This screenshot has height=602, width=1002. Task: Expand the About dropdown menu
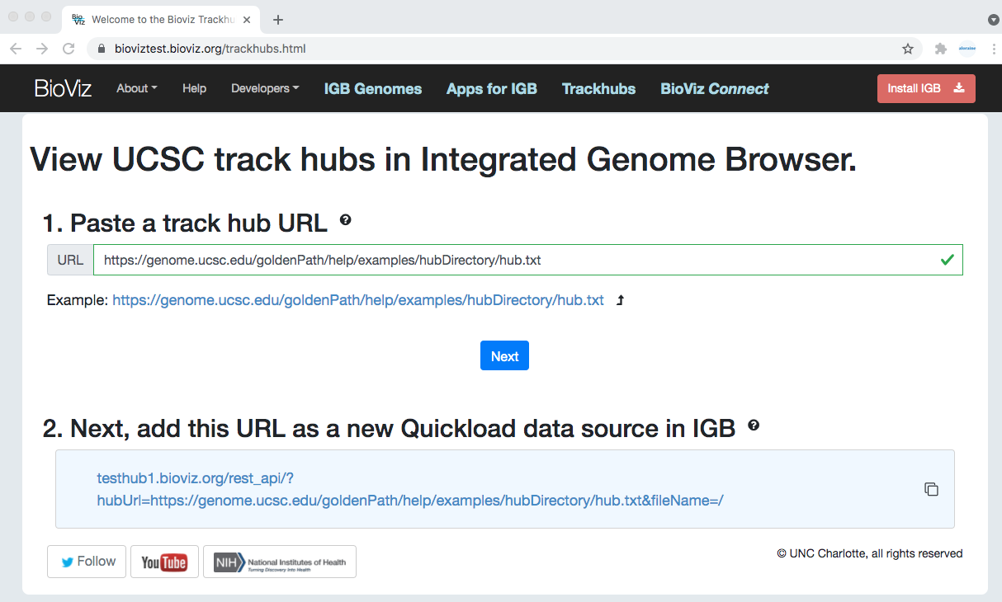tap(136, 88)
